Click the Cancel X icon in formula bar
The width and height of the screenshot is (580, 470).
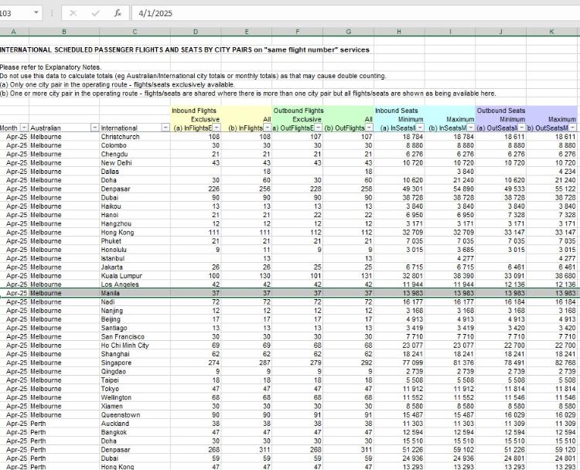click(x=72, y=13)
